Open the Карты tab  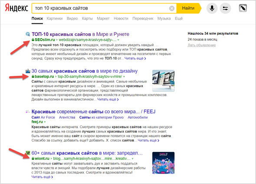(87, 19)
